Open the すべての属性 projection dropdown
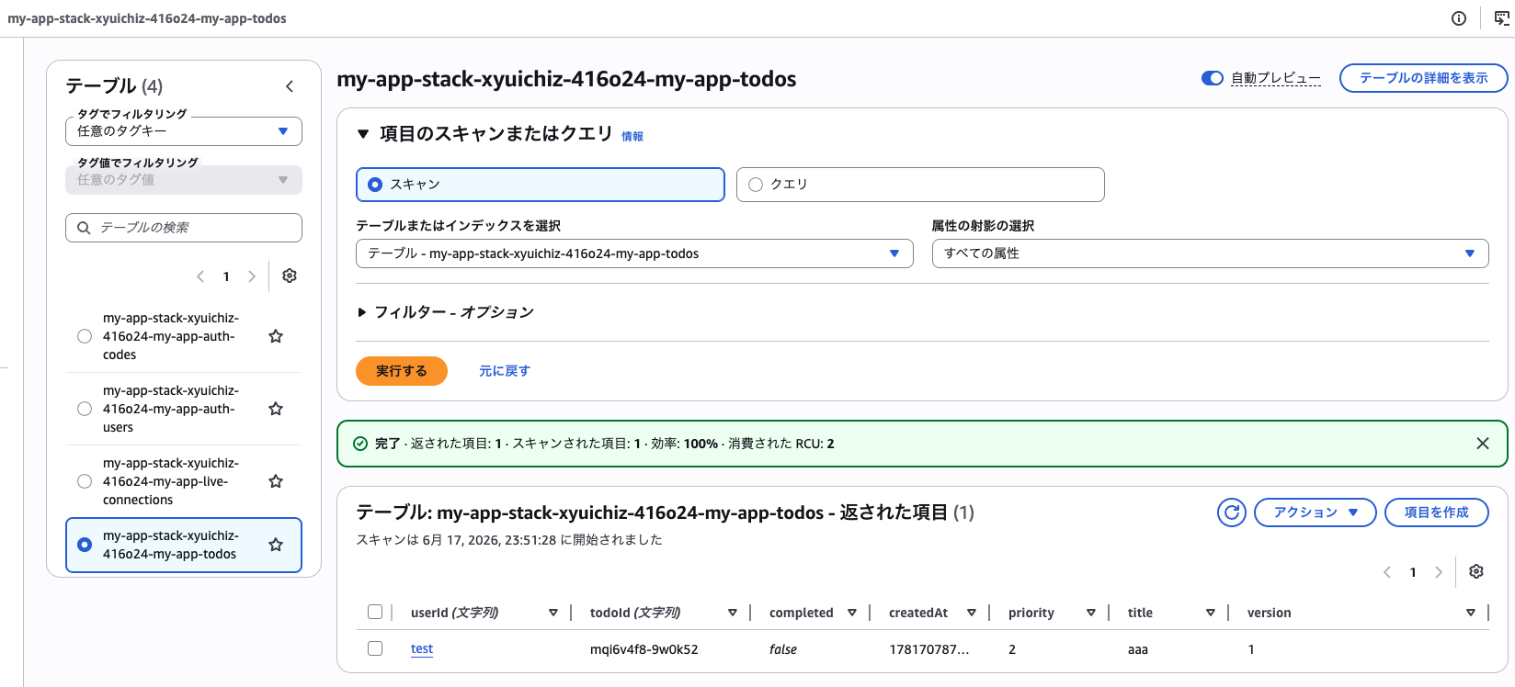Image resolution: width=1515 pixels, height=687 pixels. (x=1211, y=253)
